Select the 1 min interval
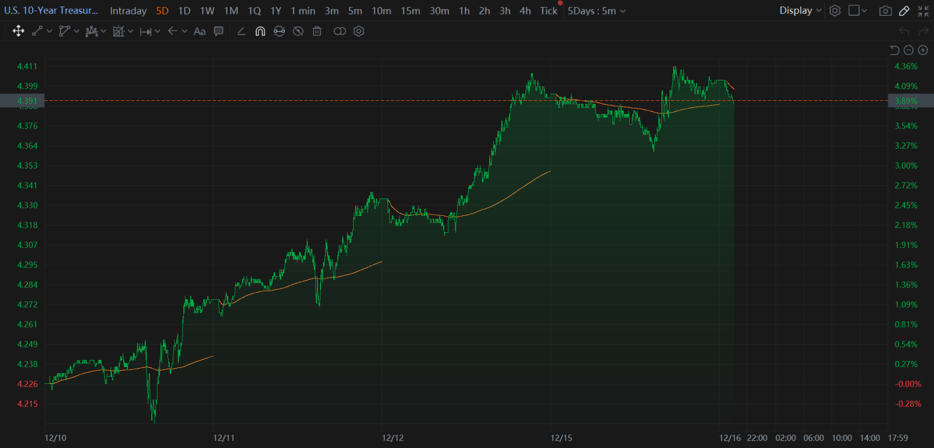The height and width of the screenshot is (448, 934). [x=303, y=10]
